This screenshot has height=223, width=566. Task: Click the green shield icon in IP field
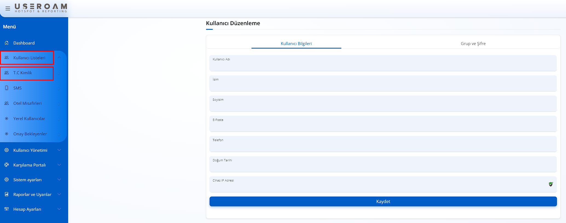tap(551, 184)
